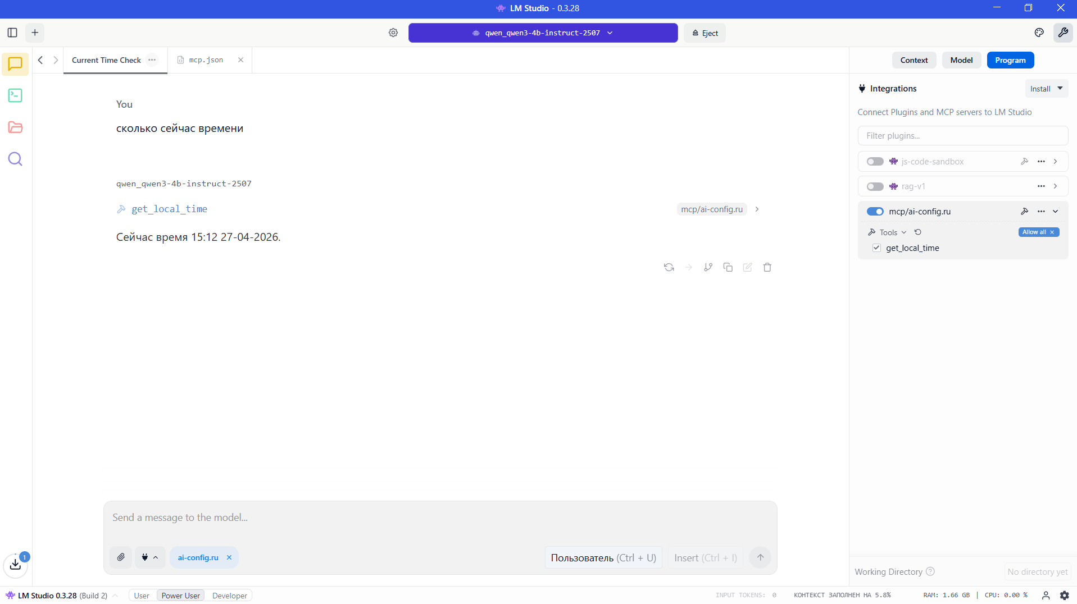
Task: Open the user account icon in status bar
Action: point(1046,596)
